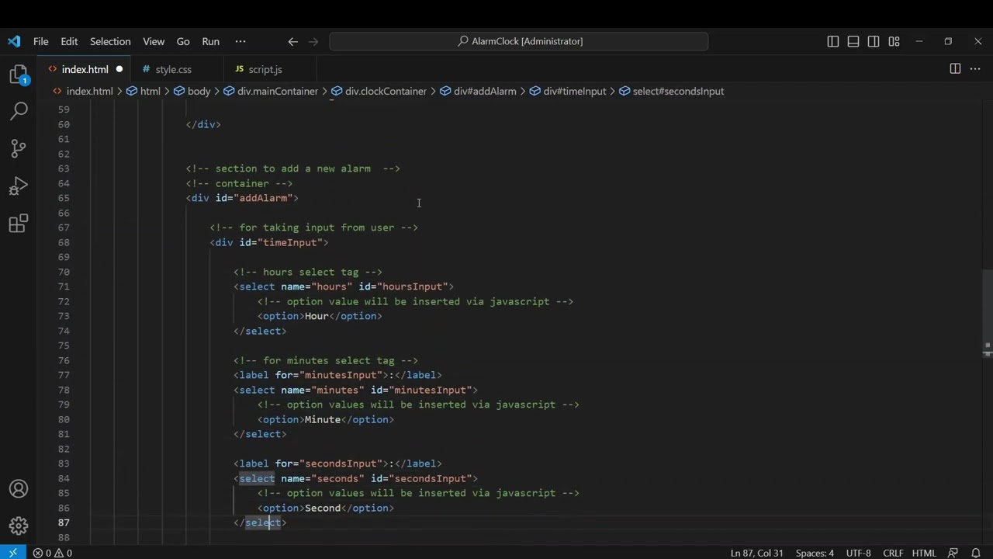This screenshot has width=993, height=559.
Task: Click the label for="secondsInput" line
Action: [337, 464]
